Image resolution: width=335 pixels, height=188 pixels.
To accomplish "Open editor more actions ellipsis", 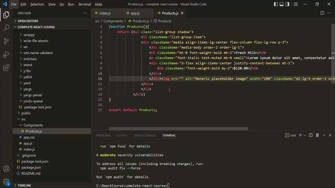I will pos(329,13).
